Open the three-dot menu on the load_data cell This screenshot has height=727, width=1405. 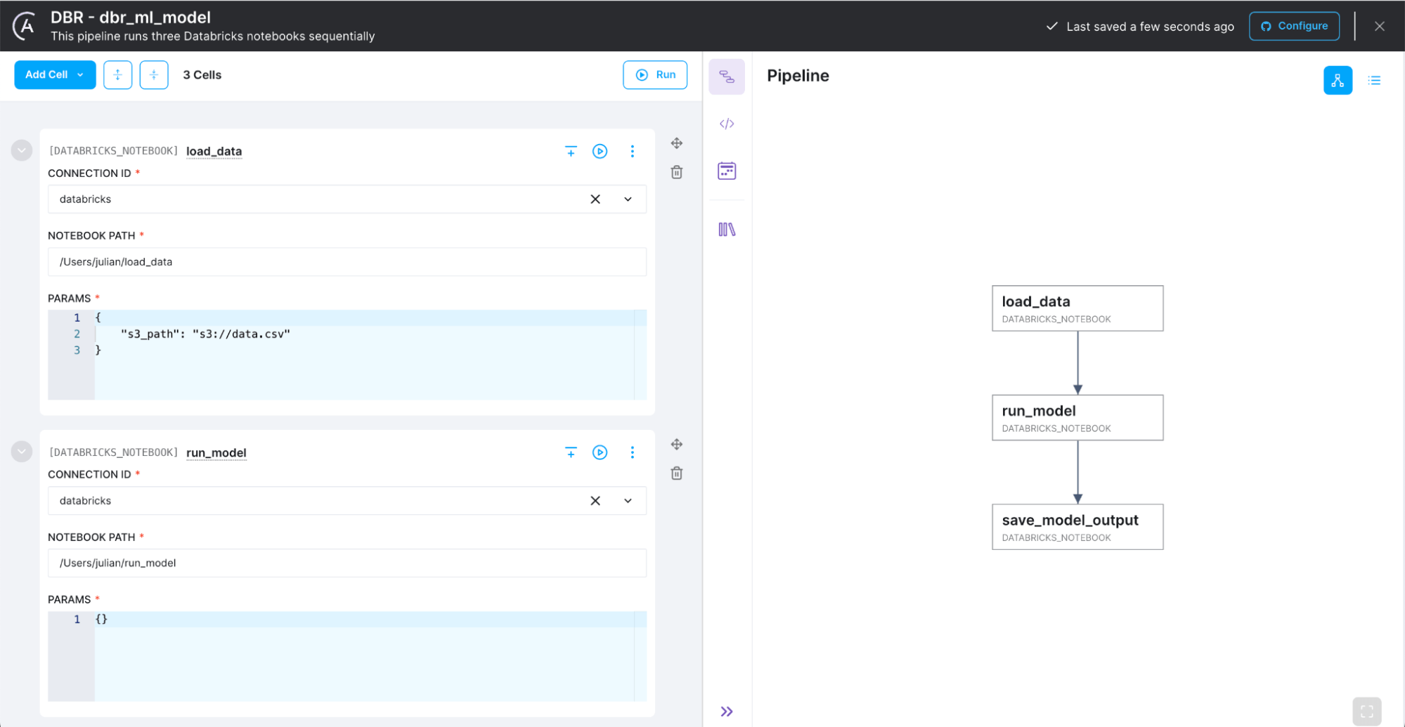coord(632,151)
